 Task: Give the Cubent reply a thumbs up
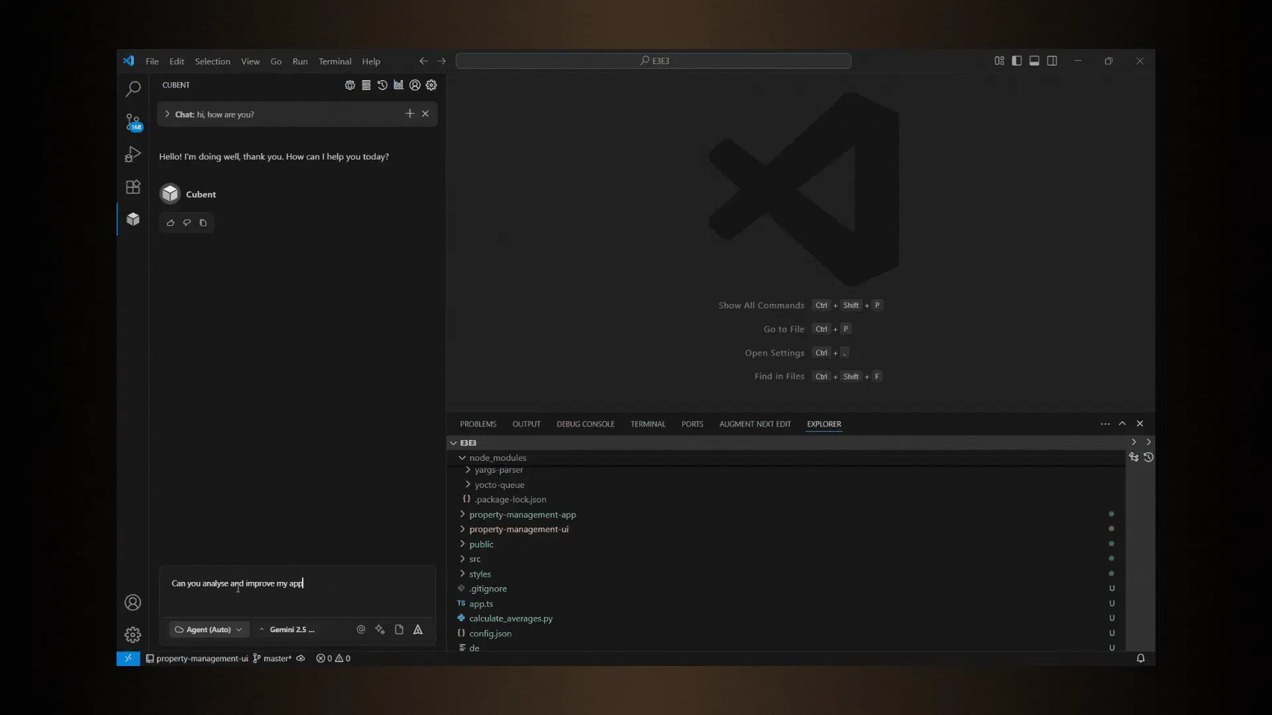pos(171,223)
